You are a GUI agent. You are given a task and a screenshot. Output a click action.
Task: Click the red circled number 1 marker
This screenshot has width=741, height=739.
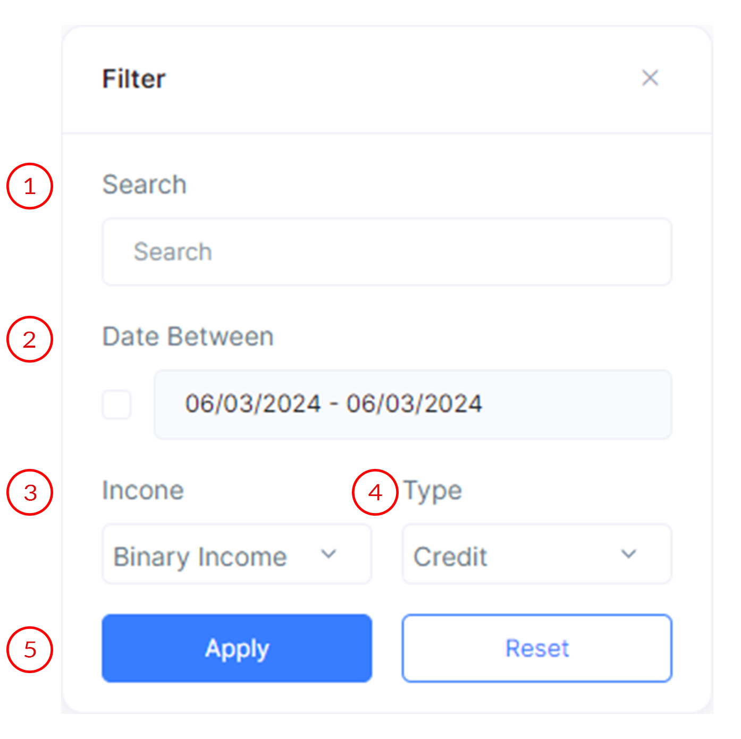click(30, 186)
